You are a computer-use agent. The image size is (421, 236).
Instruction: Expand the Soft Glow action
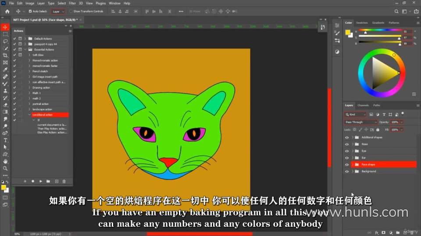tap(29, 55)
